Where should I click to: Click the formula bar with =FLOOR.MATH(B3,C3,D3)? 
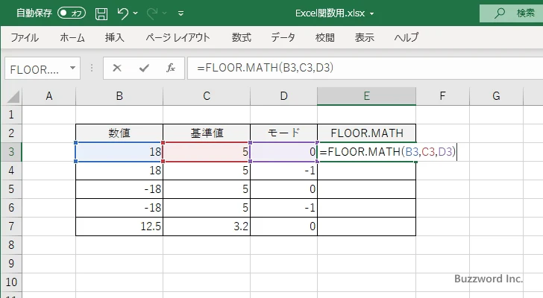365,68
